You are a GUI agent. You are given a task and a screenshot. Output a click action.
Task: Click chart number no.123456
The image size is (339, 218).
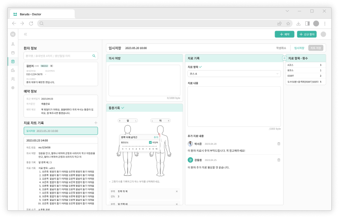(44, 147)
